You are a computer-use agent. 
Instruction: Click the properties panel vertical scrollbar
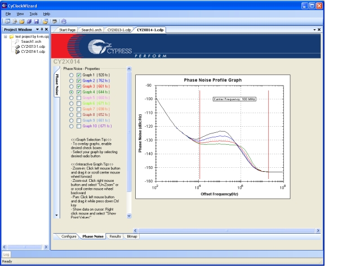coord(130,141)
